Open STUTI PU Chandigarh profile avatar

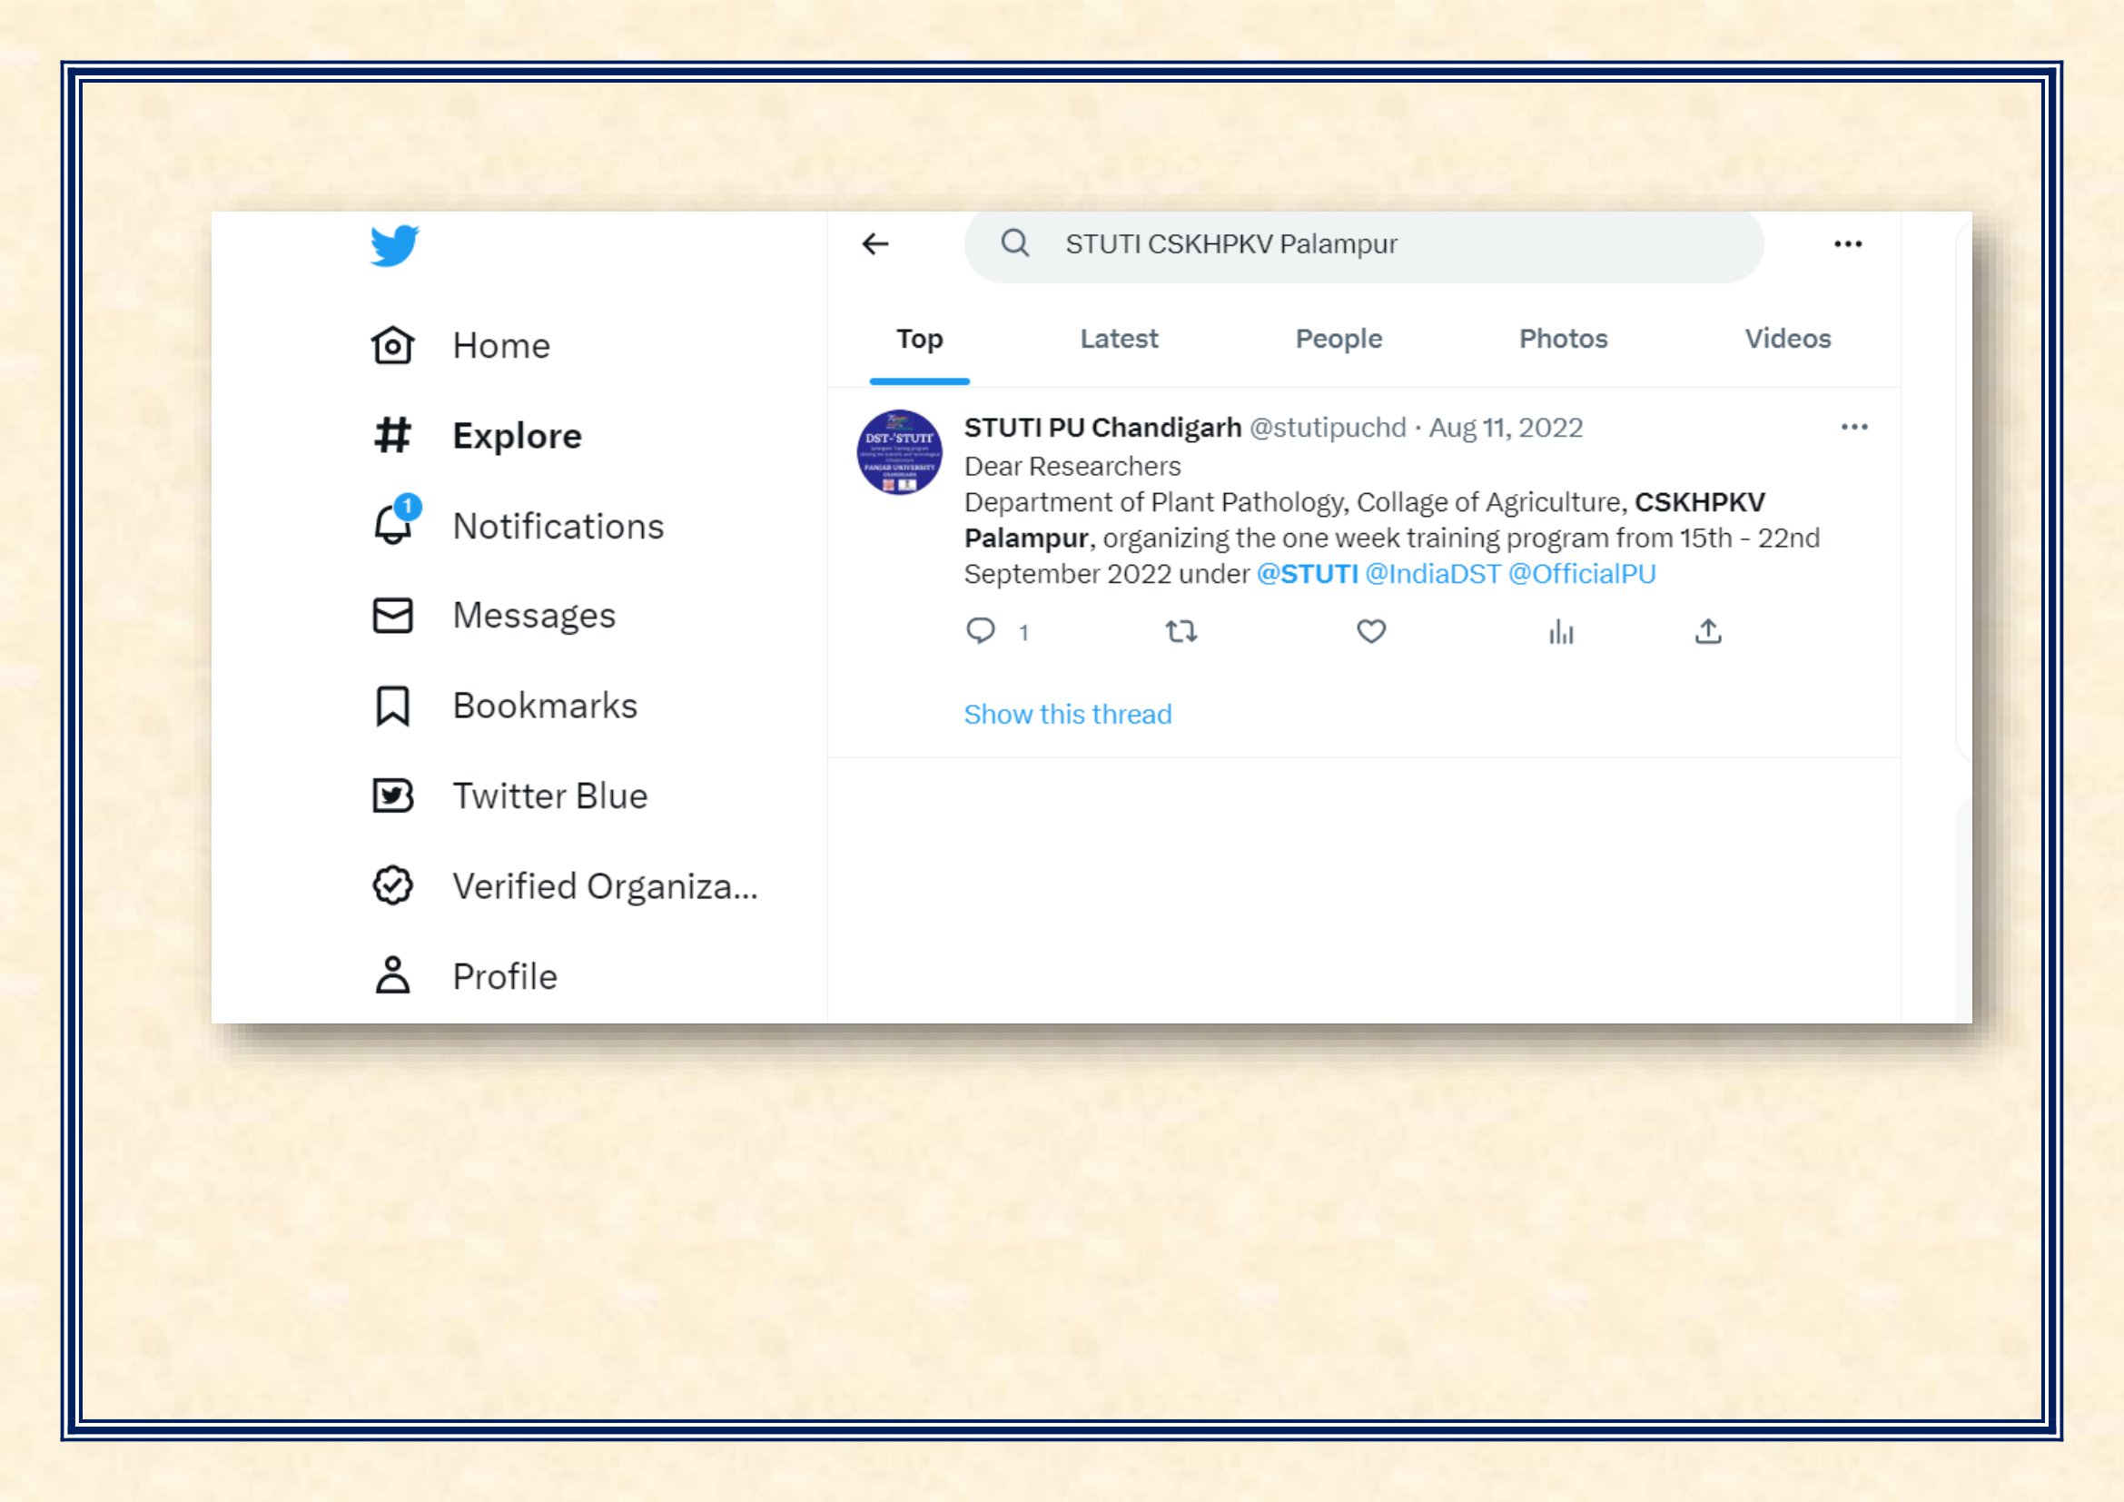pos(899,452)
